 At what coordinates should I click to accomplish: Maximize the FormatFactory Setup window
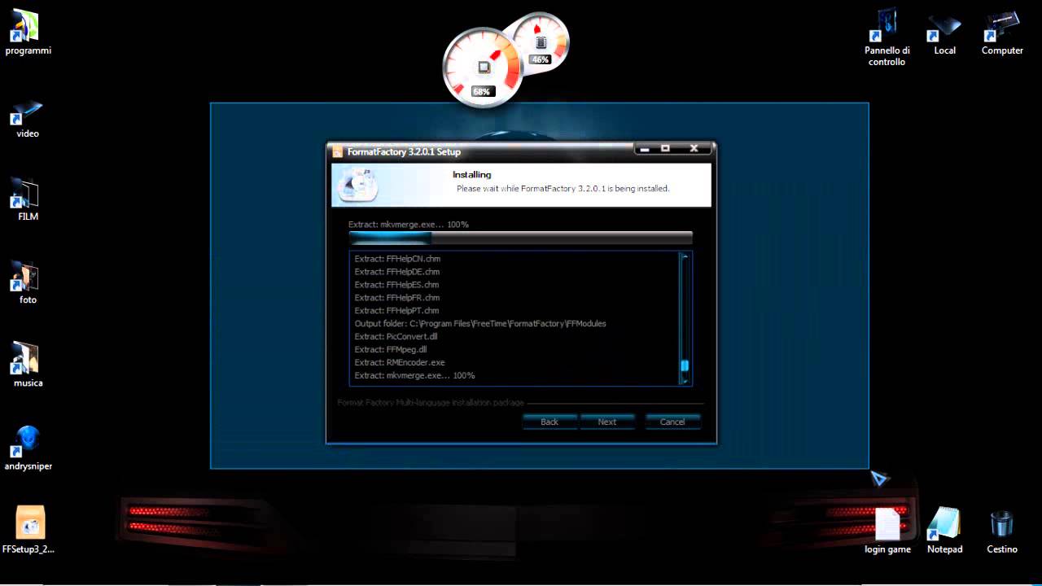(665, 149)
